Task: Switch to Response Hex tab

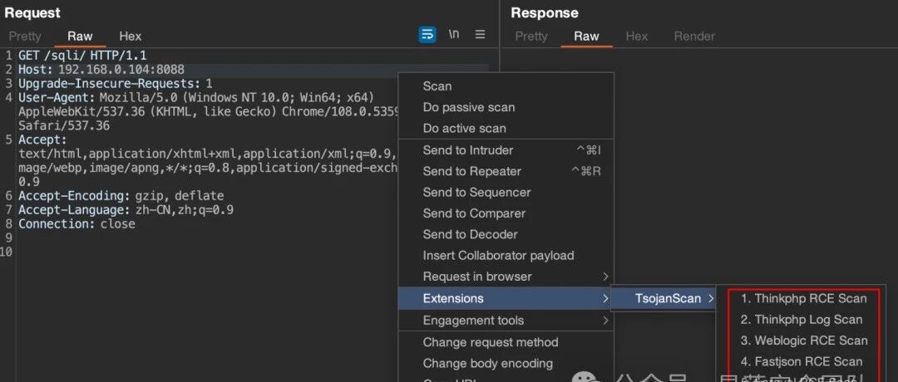Action: (x=636, y=36)
